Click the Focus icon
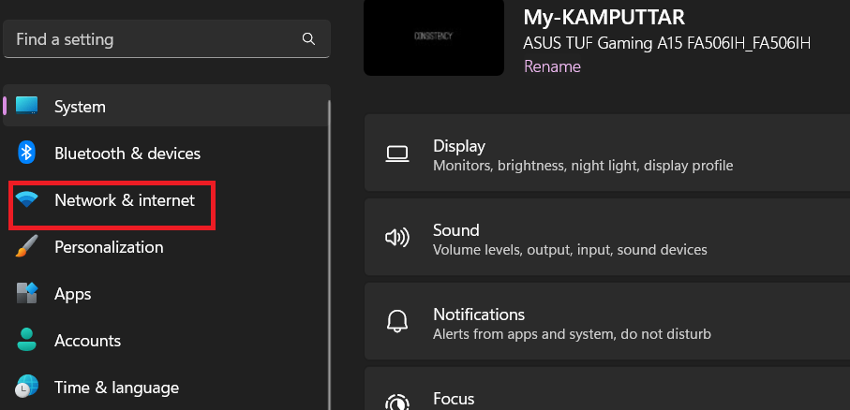850x410 pixels. click(x=397, y=402)
